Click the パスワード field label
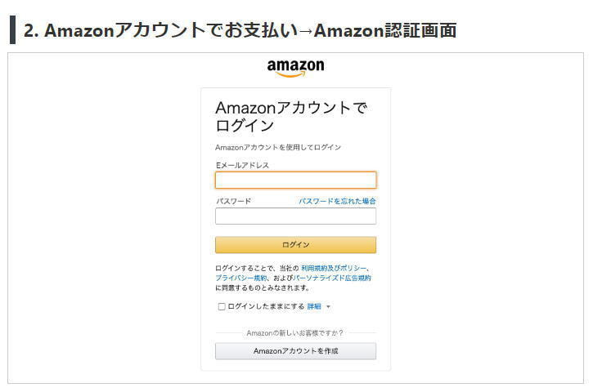Screen dimensions: 593x392 click(233, 201)
